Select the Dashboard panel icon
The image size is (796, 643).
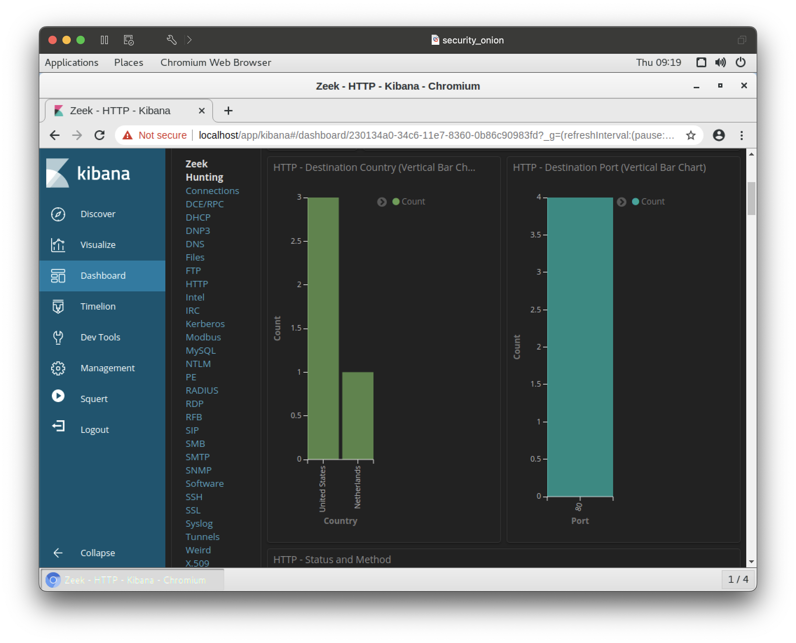coord(58,276)
